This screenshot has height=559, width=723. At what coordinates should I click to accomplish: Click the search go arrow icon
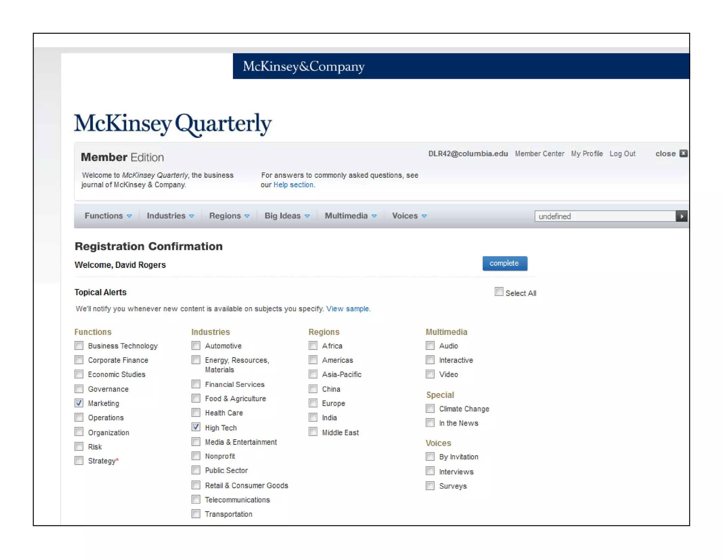click(x=681, y=216)
